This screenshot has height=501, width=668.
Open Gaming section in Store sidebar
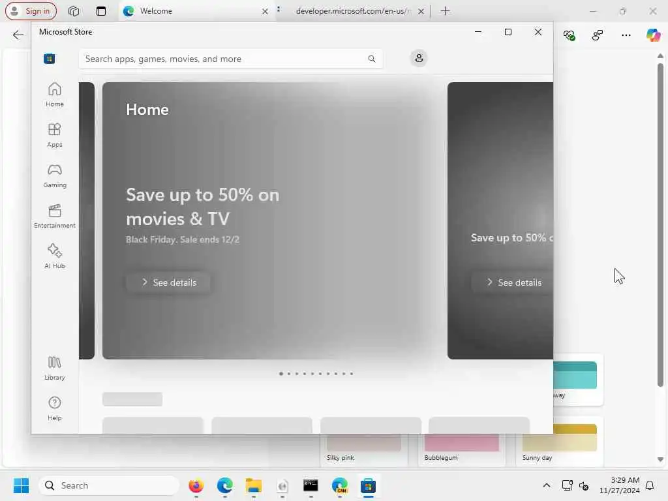point(55,175)
